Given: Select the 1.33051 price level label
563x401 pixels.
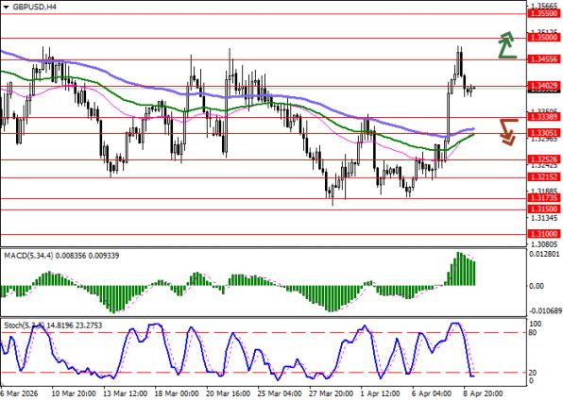Looking at the screenshot, I should pos(544,133).
